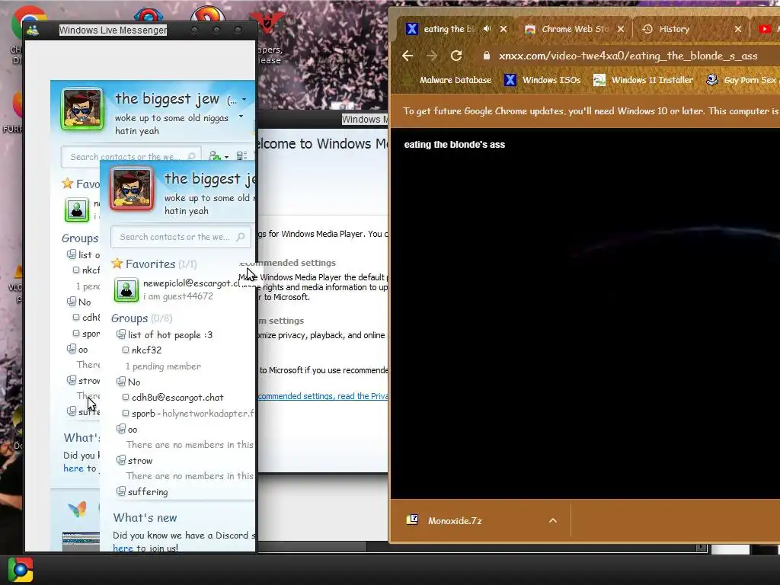The image size is (780, 585).
Task: Select contact nkcf32
Action: tap(146, 350)
